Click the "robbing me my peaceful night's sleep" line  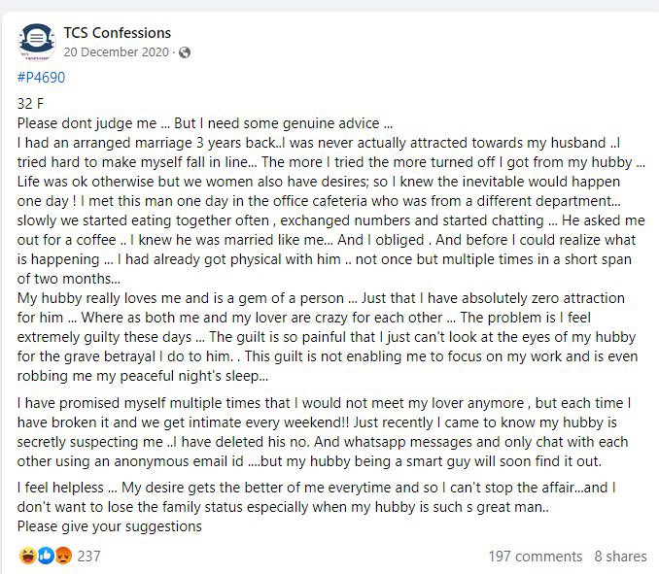coord(143,376)
